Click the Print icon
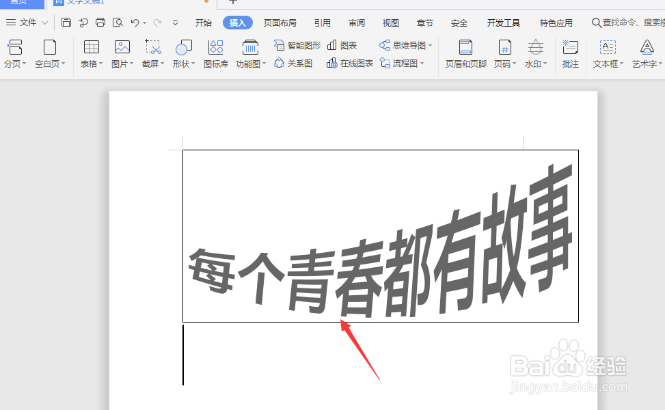 (100, 23)
